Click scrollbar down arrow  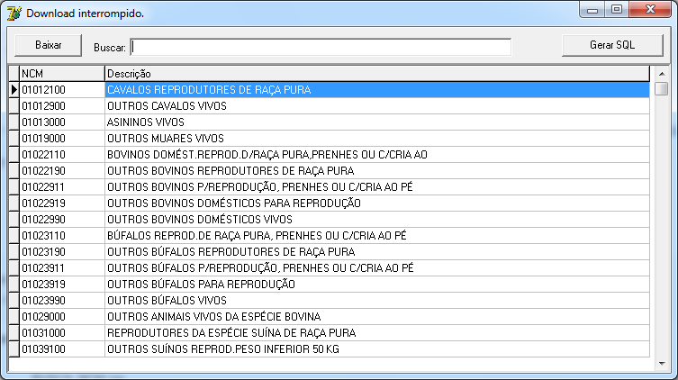click(x=662, y=364)
